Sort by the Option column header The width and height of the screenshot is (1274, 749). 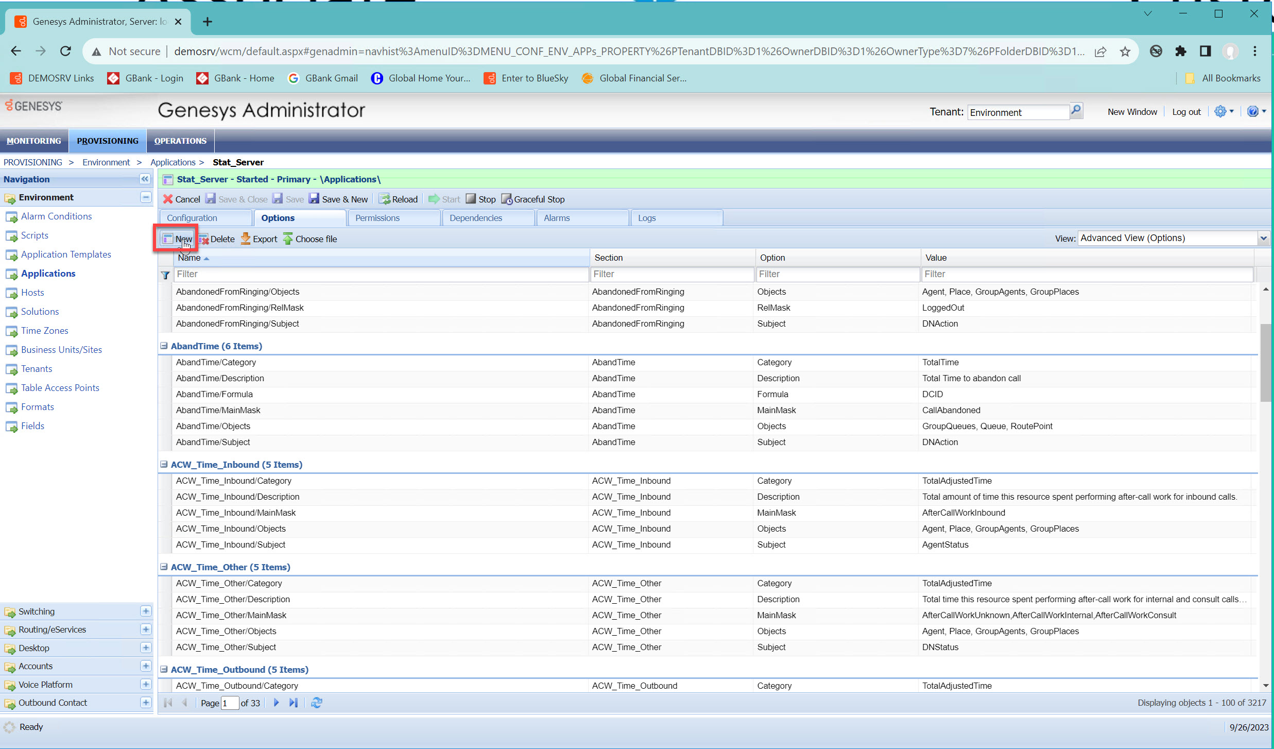[837, 258]
